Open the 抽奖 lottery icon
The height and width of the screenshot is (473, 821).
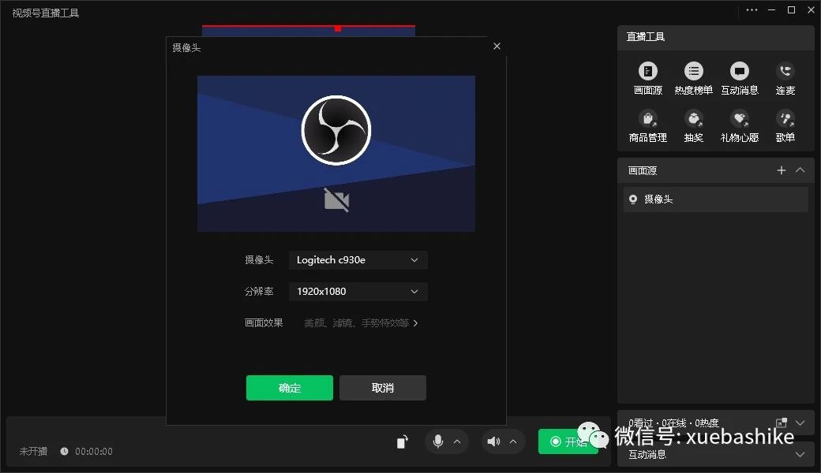[694, 118]
